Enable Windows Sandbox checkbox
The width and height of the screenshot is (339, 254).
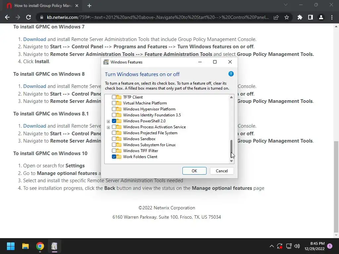tap(114, 139)
